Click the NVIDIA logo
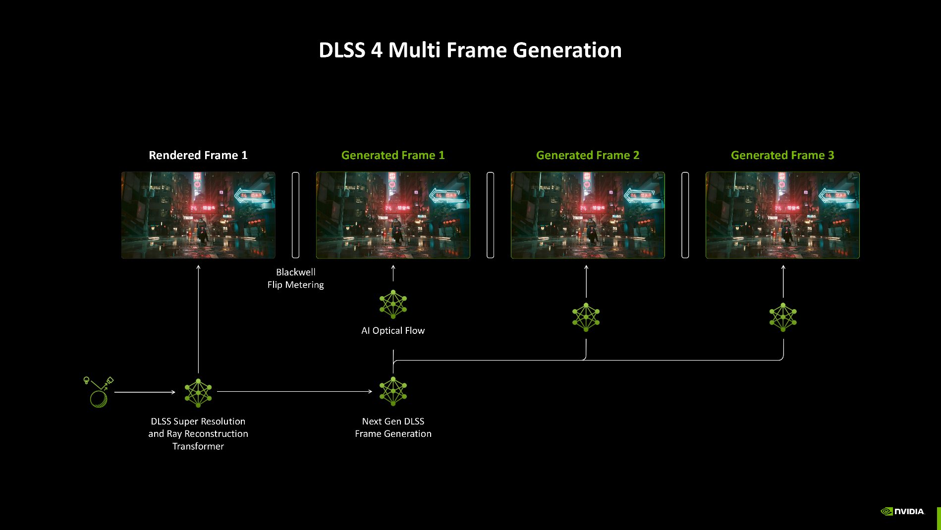941x530 pixels. (902, 511)
